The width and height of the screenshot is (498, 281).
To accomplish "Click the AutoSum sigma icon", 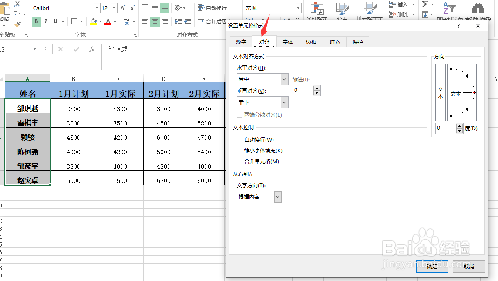I will (x=425, y=4).
